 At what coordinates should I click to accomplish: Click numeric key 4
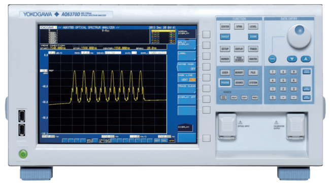coord(273,81)
